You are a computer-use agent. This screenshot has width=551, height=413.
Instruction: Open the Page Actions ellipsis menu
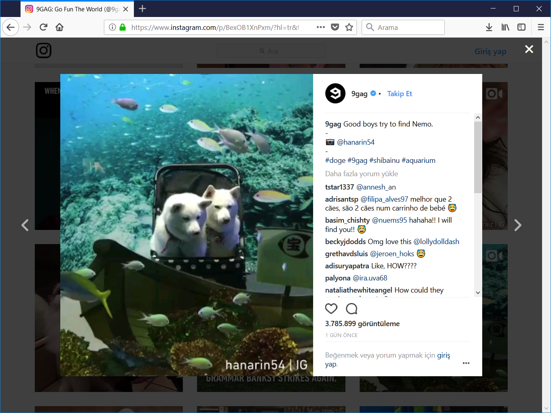[320, 27]
